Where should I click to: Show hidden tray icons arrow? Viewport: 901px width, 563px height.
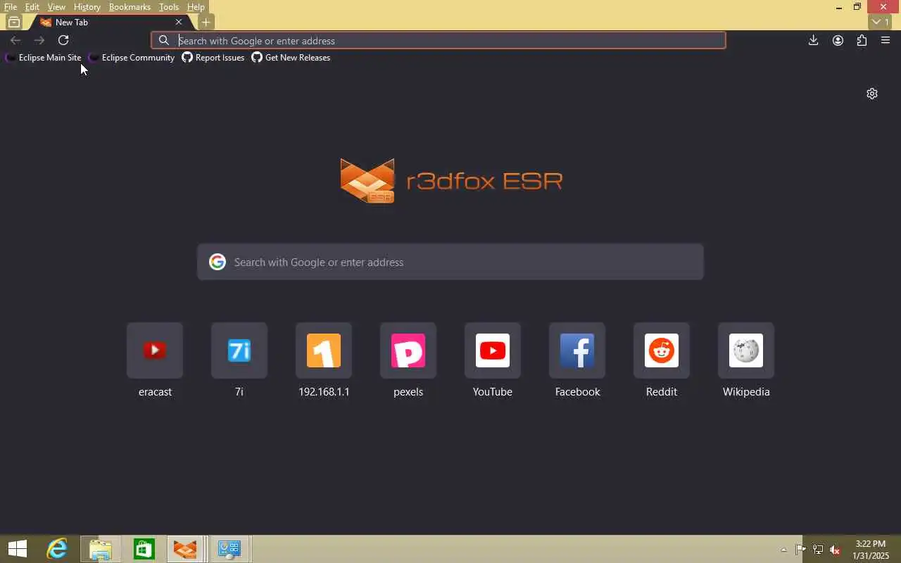783,550
